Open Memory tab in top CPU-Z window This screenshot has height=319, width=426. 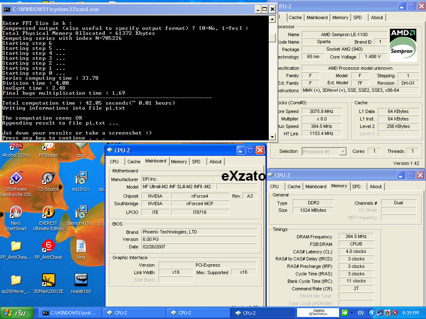[340, 17]
